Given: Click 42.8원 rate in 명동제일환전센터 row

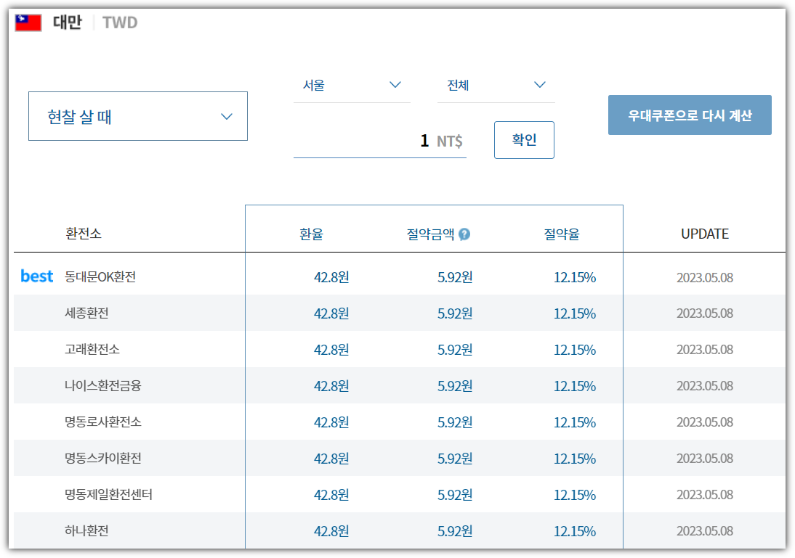Looking at the screenshot, I should tap(331, 495).
